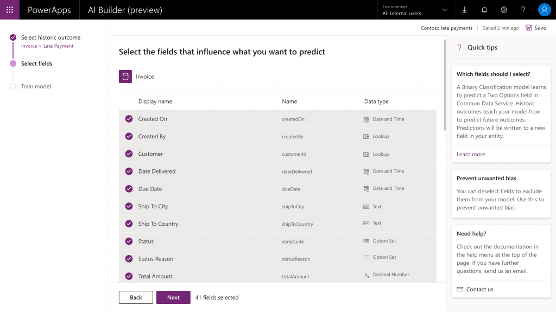Open notifications bell
The image size is (556, 312).
click(484, 10)
